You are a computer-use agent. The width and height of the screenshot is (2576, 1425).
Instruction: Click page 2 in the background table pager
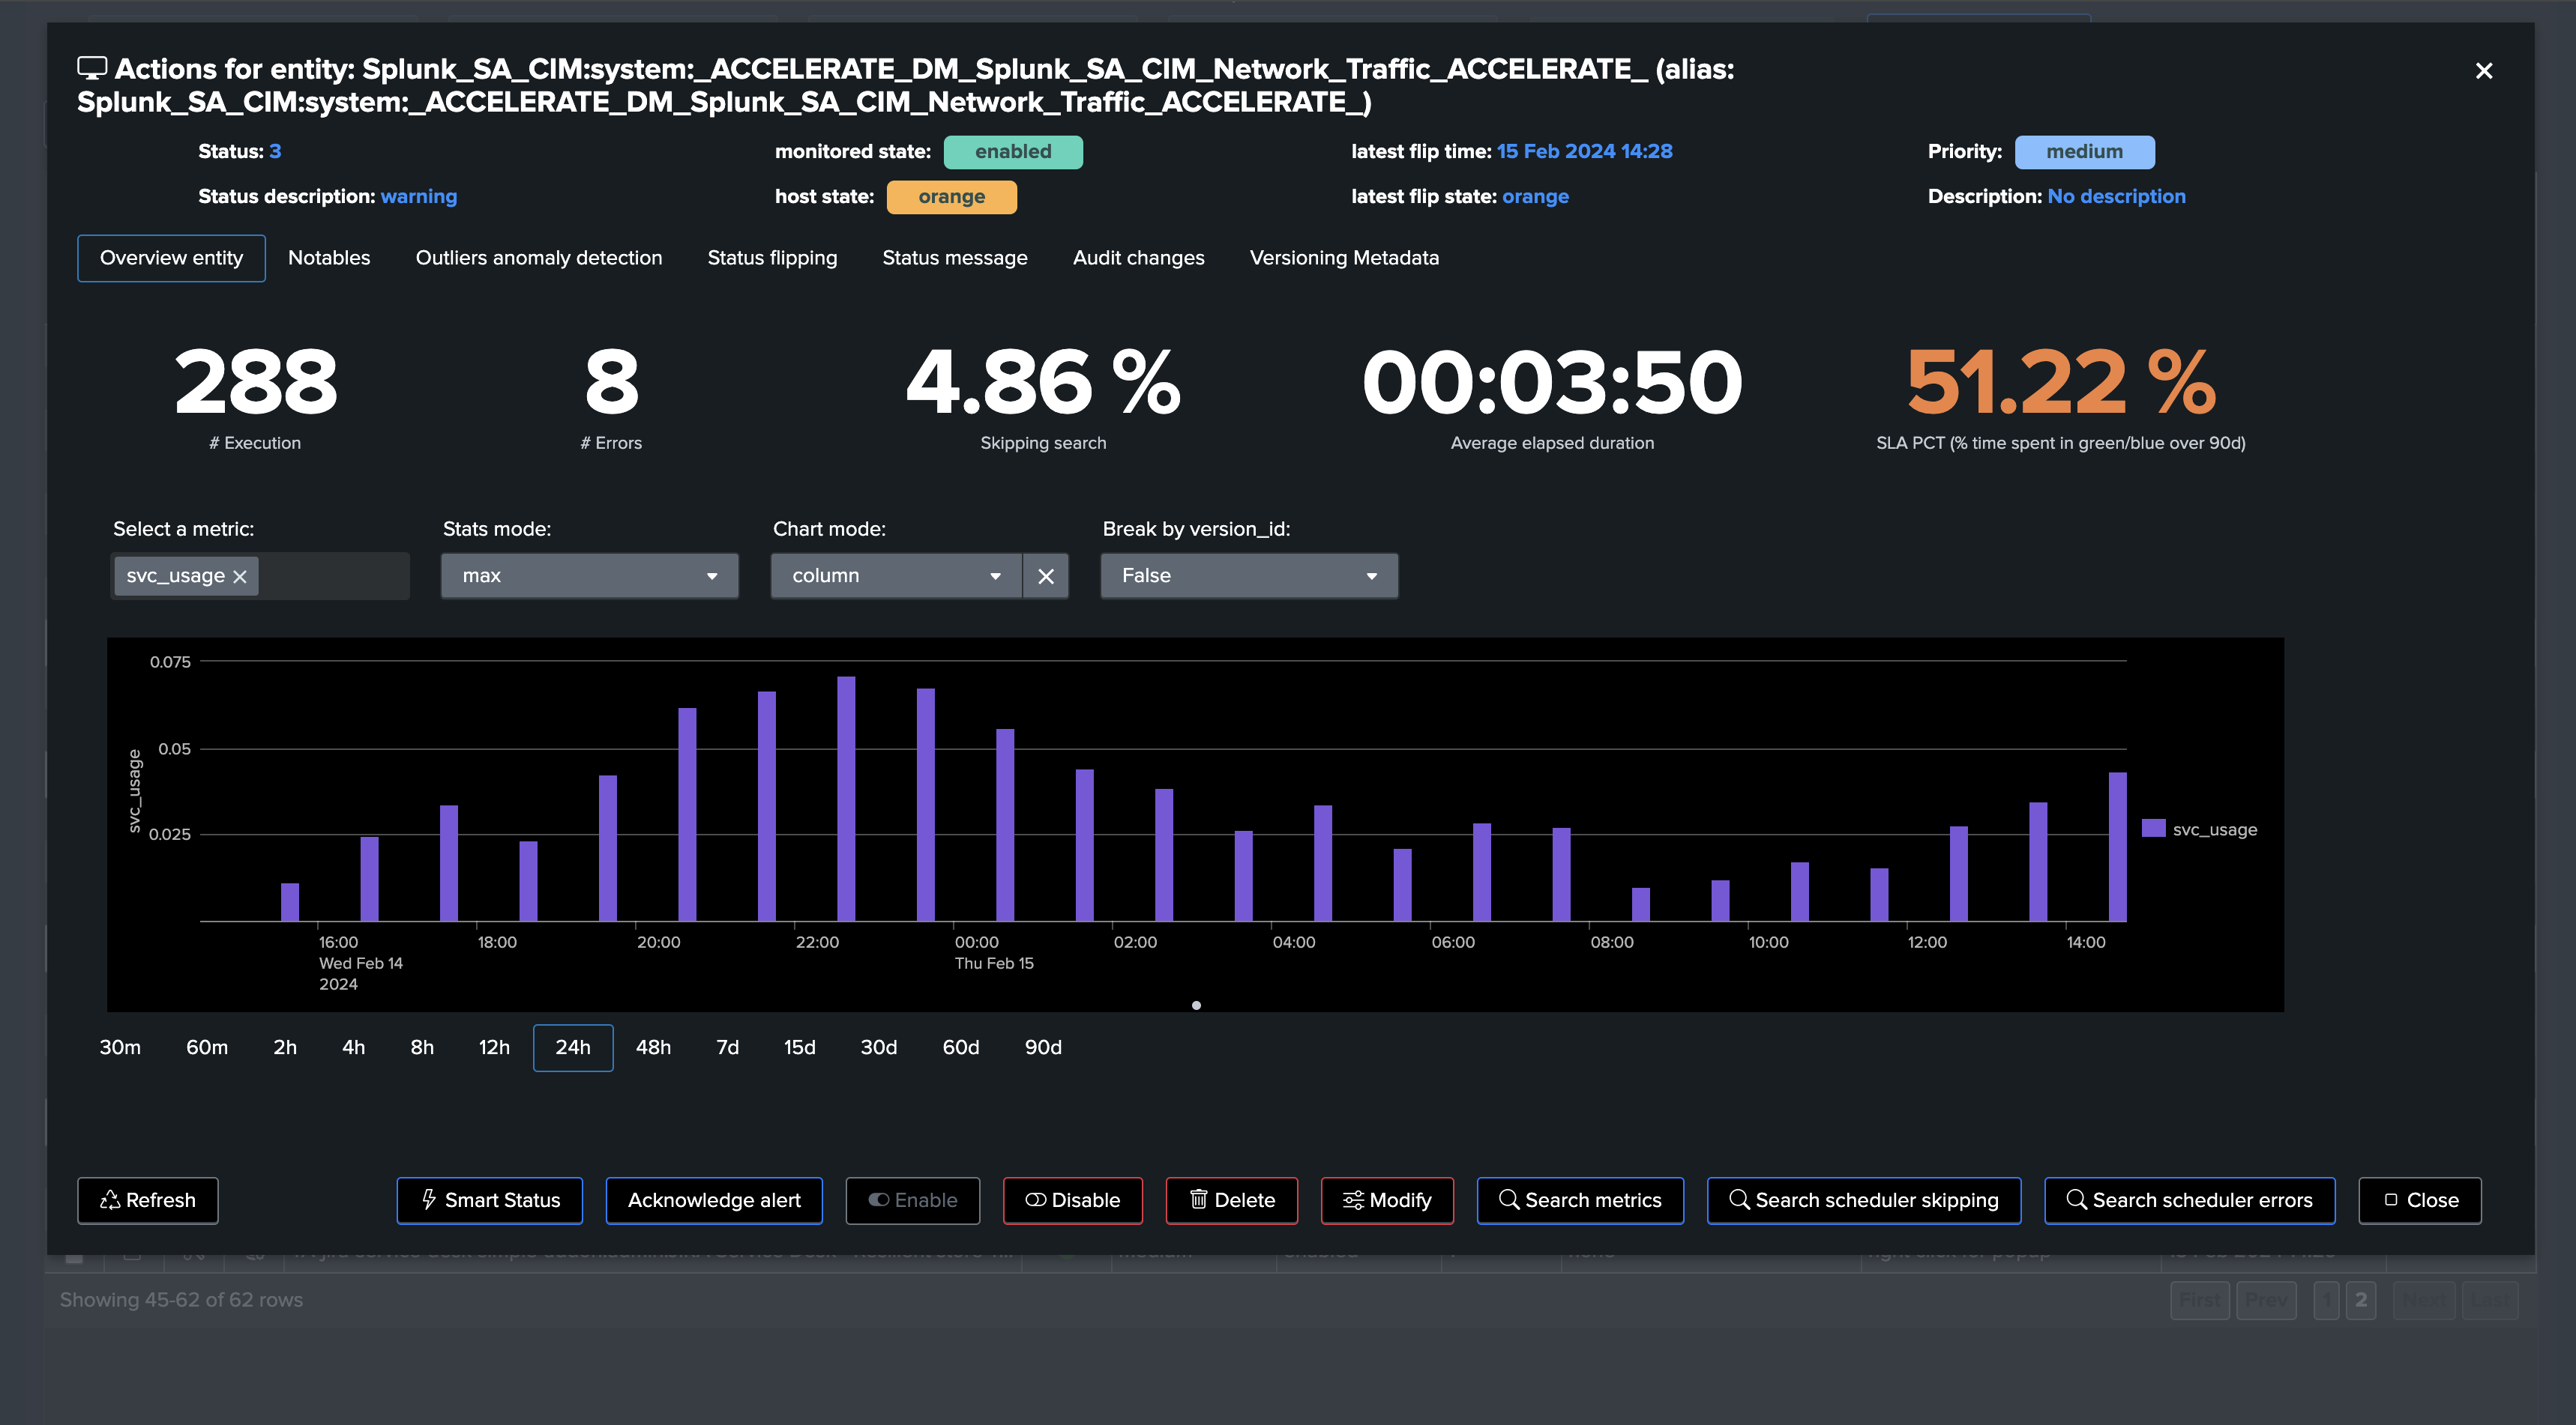[x=2360, y=1300]
